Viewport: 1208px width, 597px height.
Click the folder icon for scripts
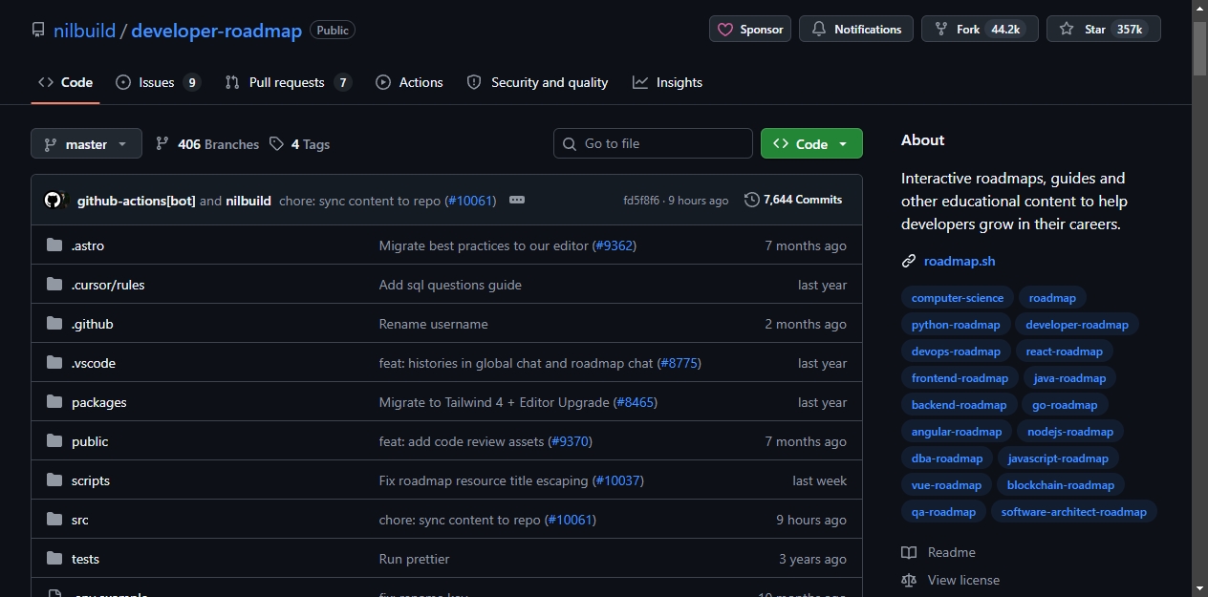tap(54, 480)
